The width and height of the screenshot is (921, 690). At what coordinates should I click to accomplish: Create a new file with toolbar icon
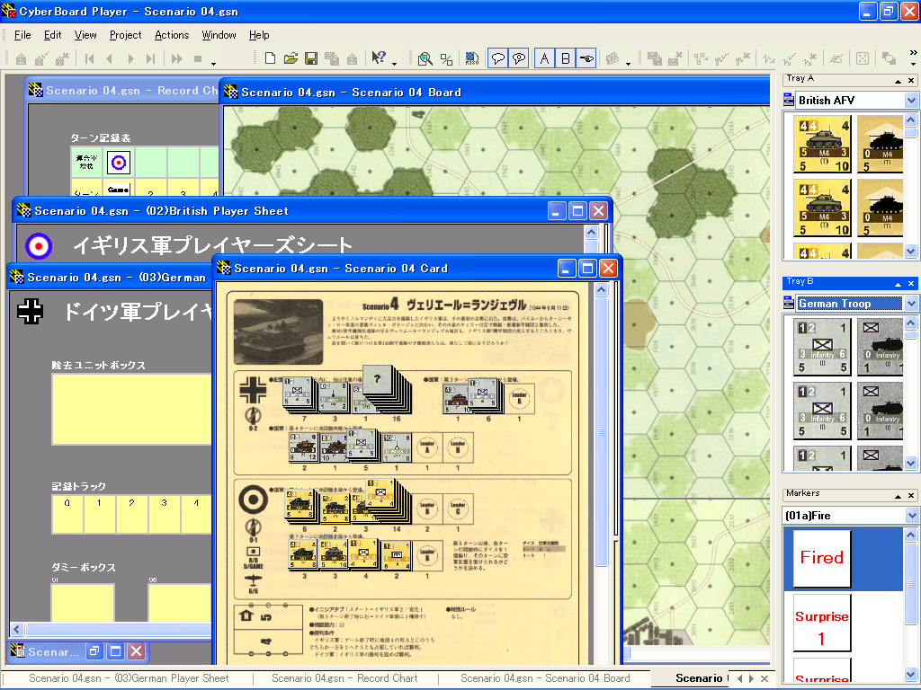[x=270, y=58]
